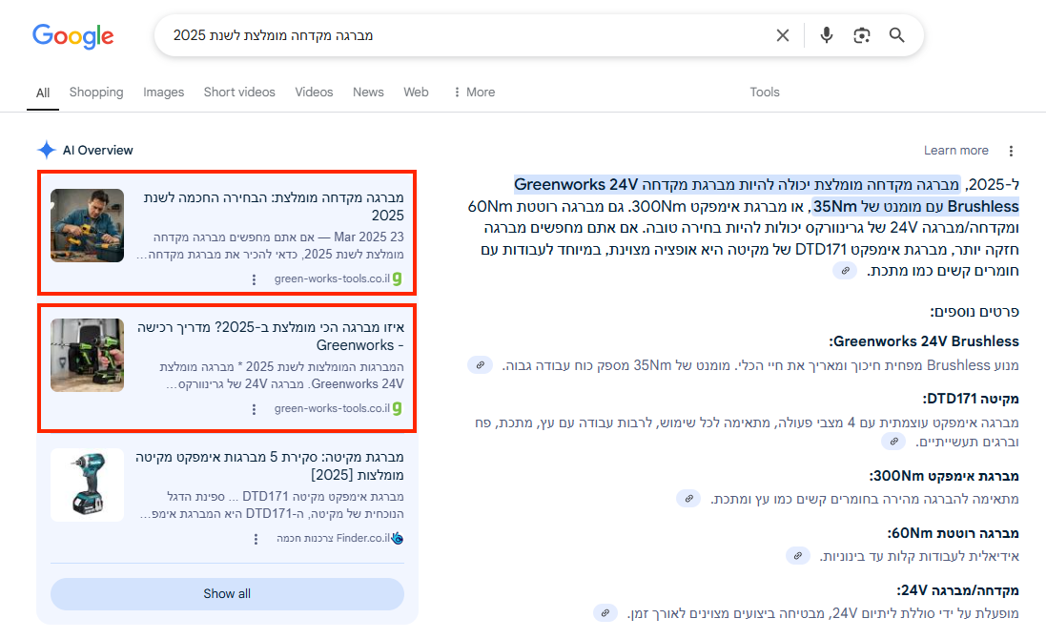The width and height of the screenshot is (1046, 639).
Task: Open Learn more about AI Overview
Action: pos(956,151)
